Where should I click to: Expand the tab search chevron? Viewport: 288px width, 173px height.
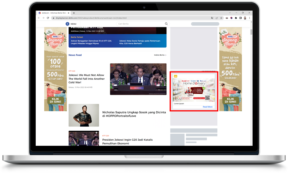pyautogui.click(x=230, y=13)
